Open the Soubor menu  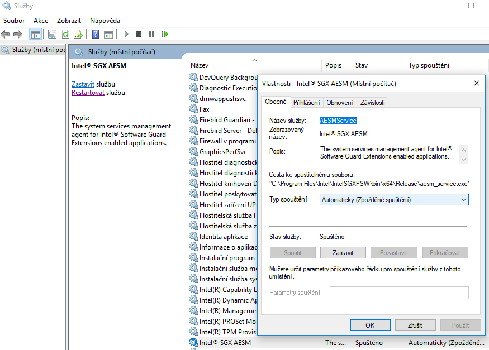tap(14, 21)
